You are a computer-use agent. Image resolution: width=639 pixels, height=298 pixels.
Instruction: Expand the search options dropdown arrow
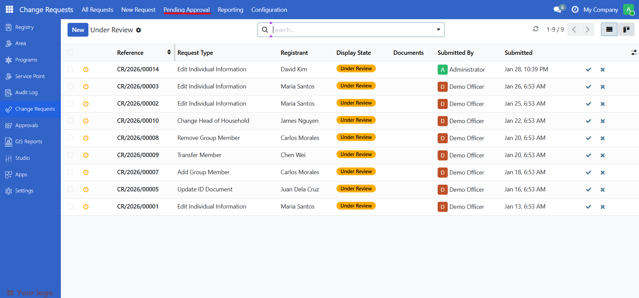coord(438,30)
